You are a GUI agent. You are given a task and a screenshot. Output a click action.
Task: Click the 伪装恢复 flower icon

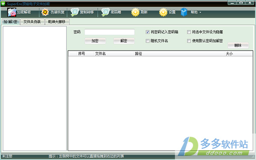[45, 12]
